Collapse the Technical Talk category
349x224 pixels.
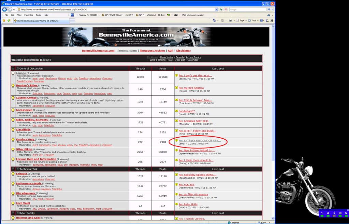point(13,169)
